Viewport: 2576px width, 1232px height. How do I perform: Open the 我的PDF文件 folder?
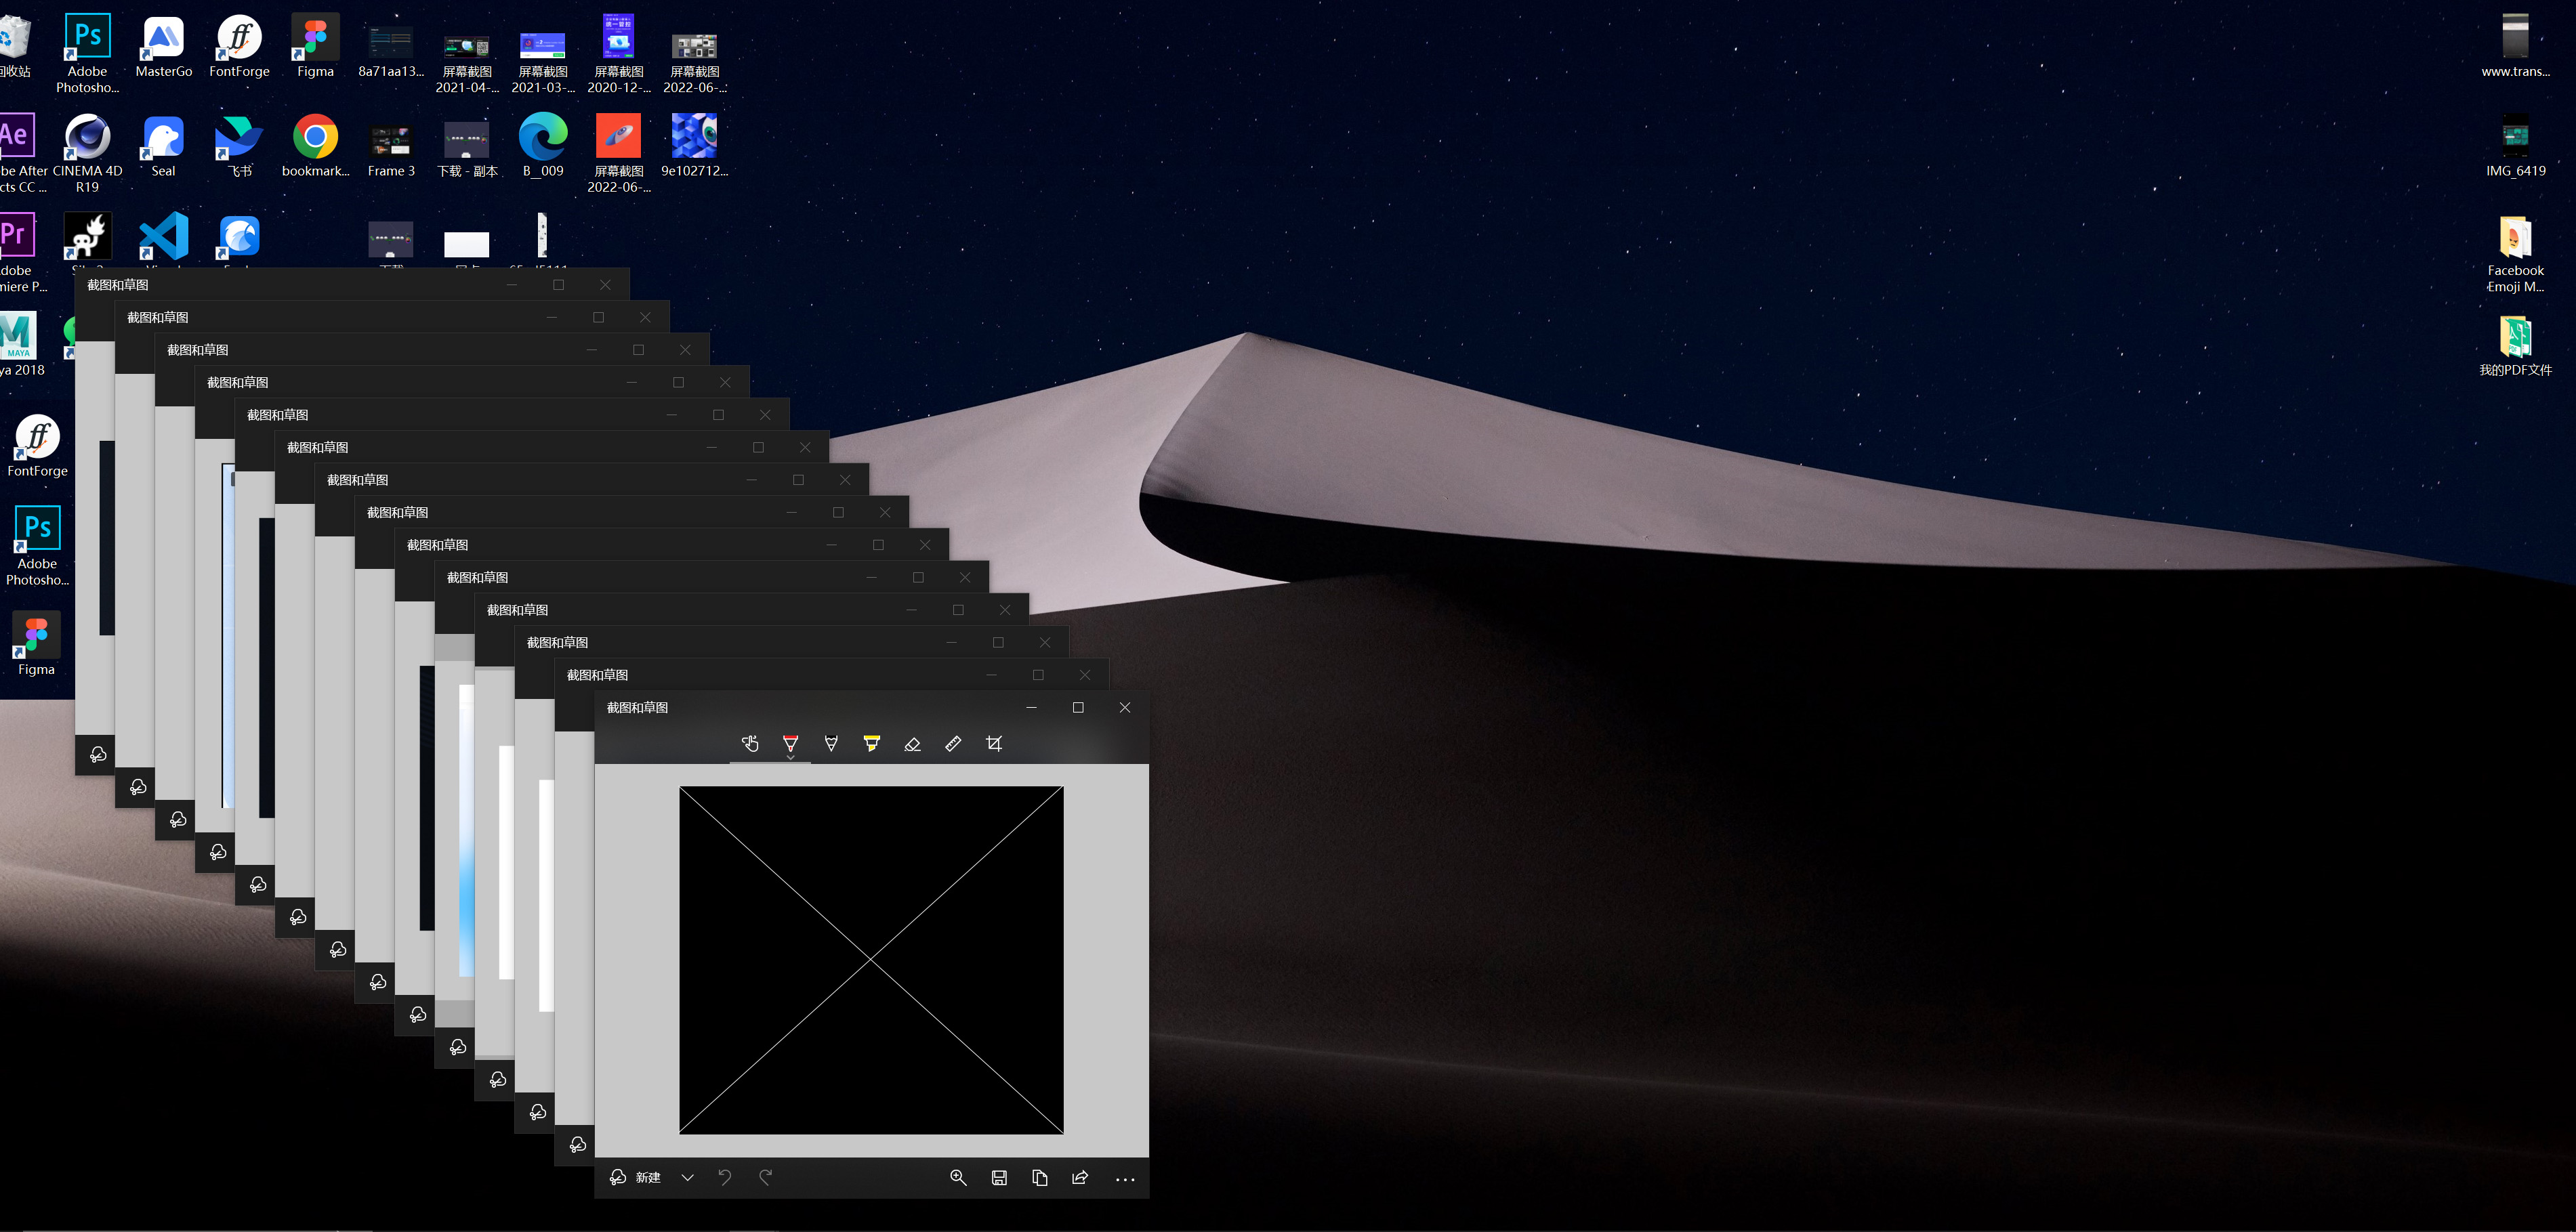2515,338
